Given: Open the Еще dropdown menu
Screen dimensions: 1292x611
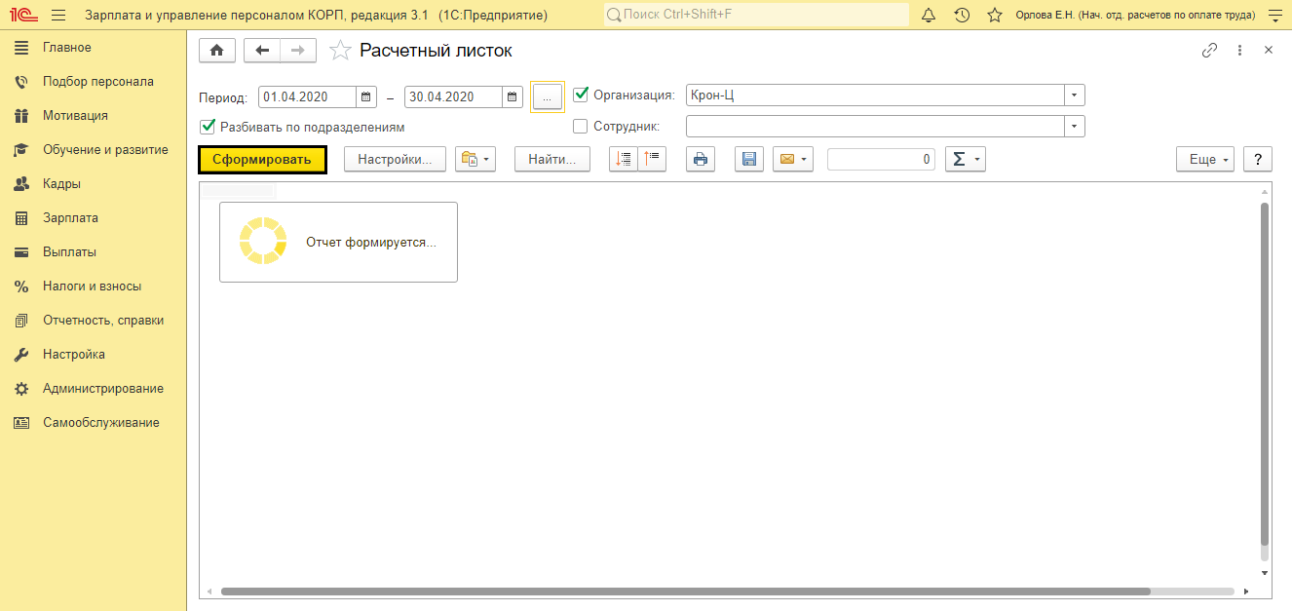Looking at the screenshot, I should (1204, 160).
